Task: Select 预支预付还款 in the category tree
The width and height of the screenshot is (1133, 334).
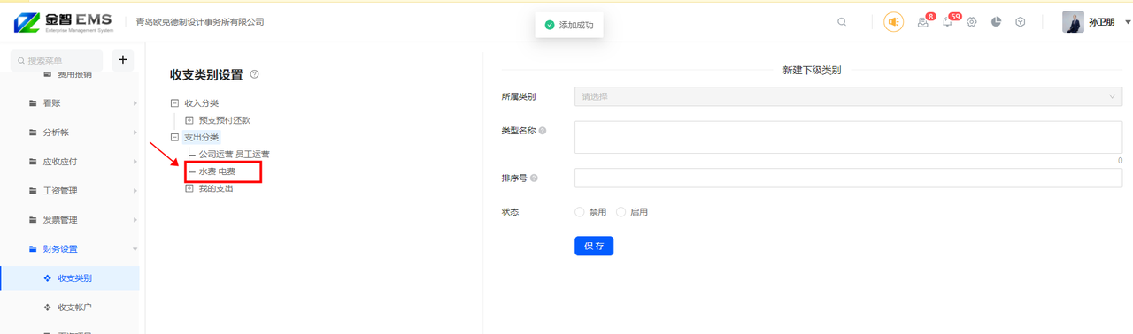Action: tap(224, 120)
